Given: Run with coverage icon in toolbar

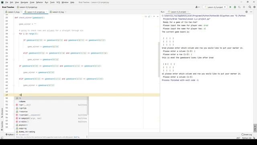Looking at the screenshot, I should 239,7.
